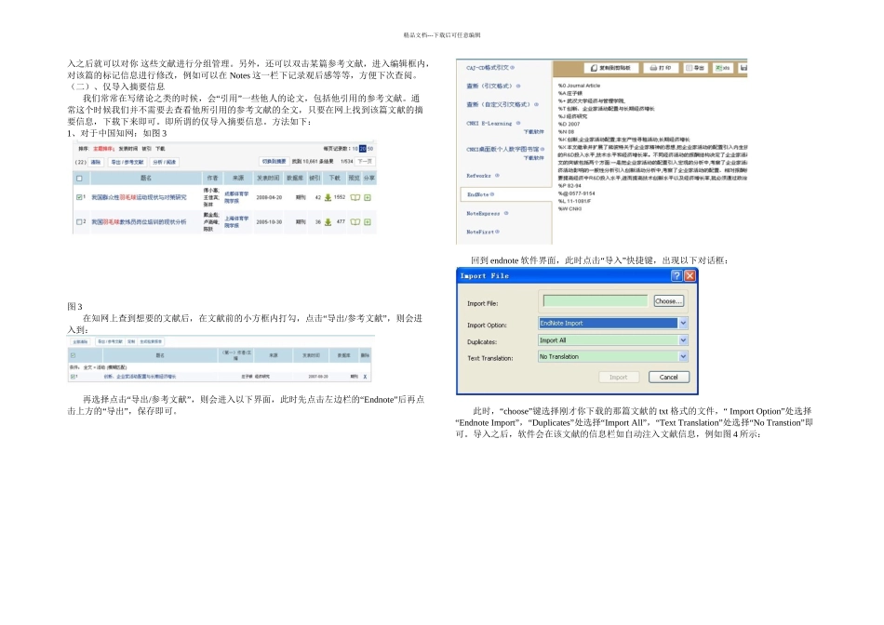884x625 pixels.
Task: Click the 导出 export button in toolbar
Action: [x=695, y=68]
